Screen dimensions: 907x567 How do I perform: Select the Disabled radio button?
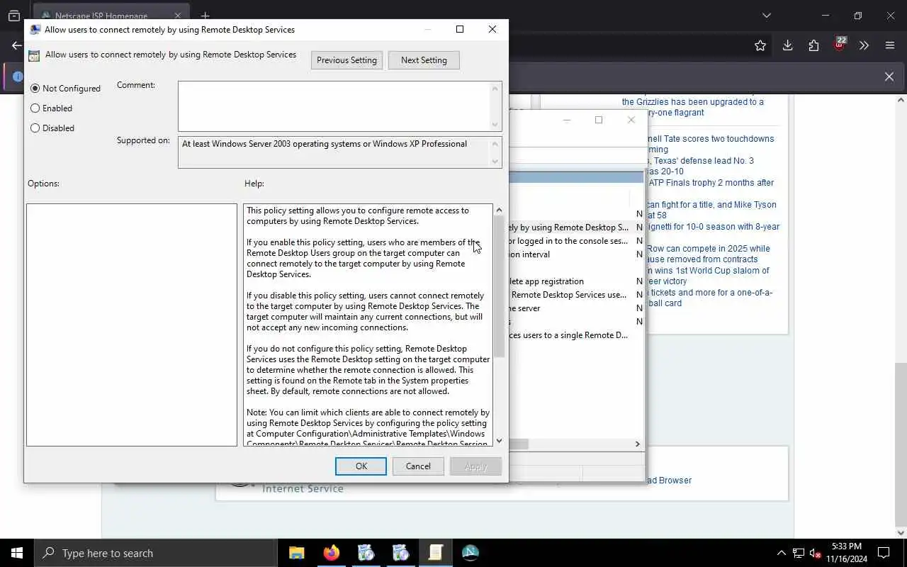pos(35,128)
